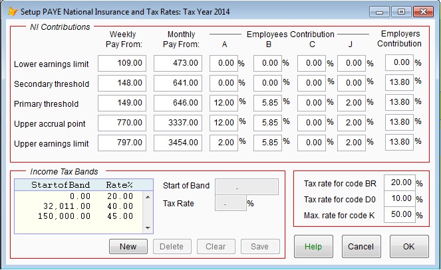Click the Clear button under tax bands
The height and width of the screenshot is (270, 441).
pos(216,246)
